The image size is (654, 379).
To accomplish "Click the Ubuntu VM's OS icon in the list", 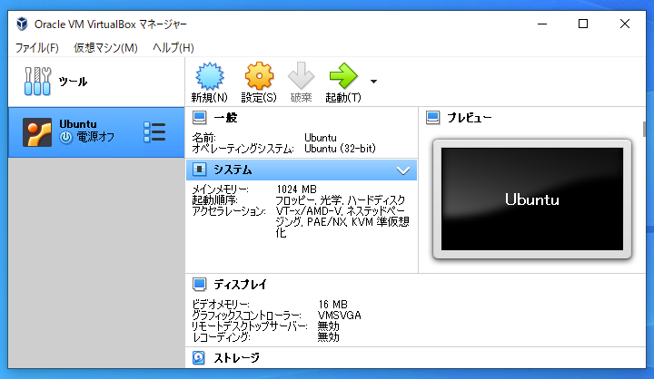I will pos(37,132).
